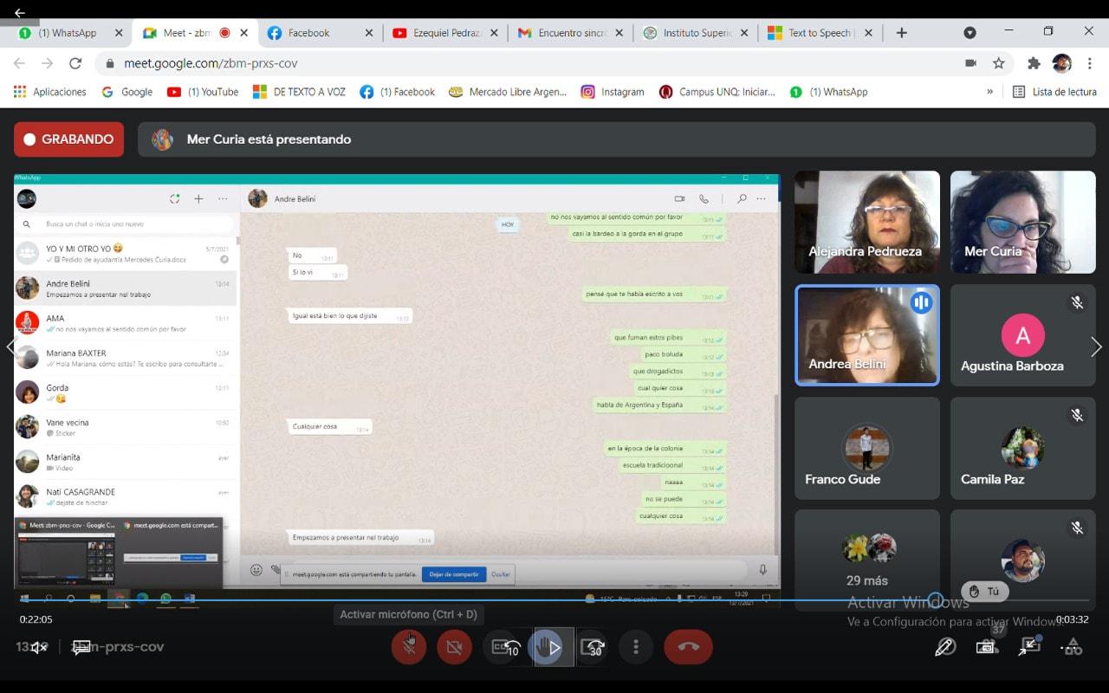Image resolution: width=1109 pixels, height=693 pixels.
Task: Open the pen annotation tool
Action: (944, 647)
